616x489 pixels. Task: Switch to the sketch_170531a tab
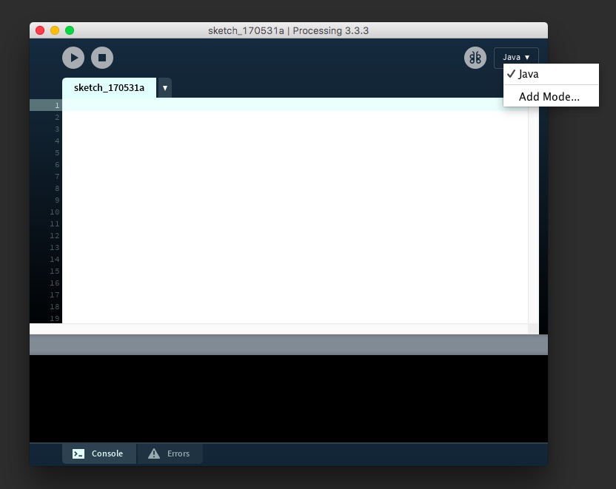[x=109, y=88]
